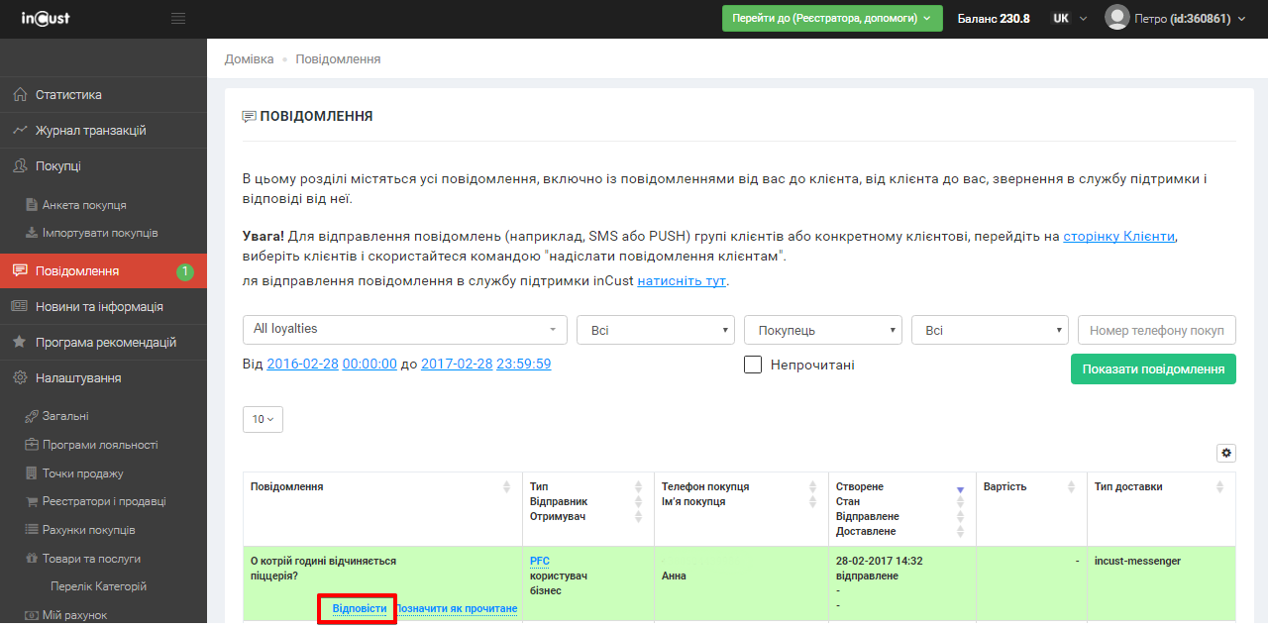Open the UK language selector
Image resolution: width=1268 pixels, height=629 pixels.
(x=1069, y=19)
